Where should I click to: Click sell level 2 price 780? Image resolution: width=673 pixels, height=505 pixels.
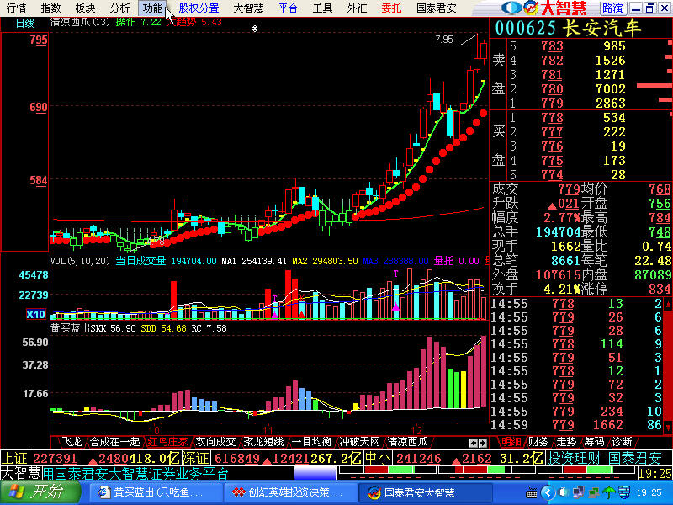pos(552,89)
